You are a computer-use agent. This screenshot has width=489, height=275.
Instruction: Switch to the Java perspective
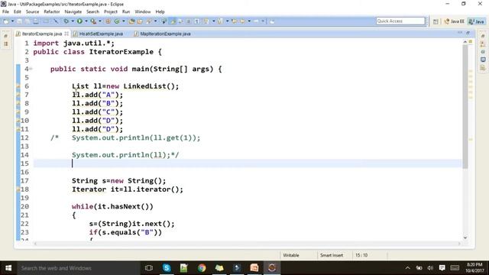476,21
